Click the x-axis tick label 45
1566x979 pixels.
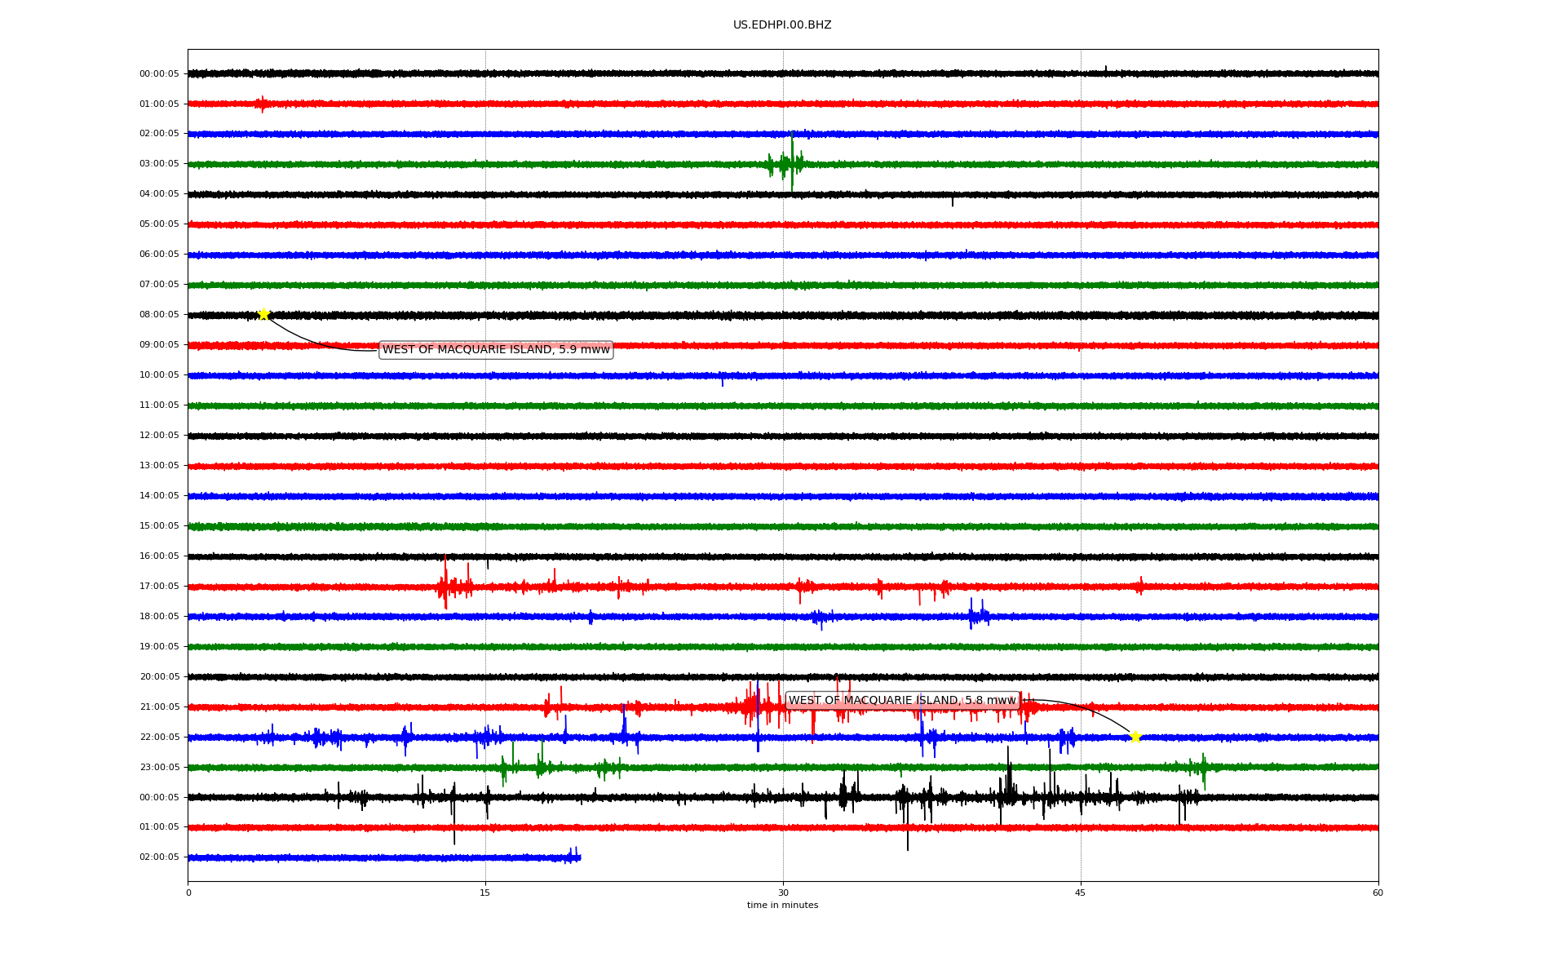point(1081,893)
